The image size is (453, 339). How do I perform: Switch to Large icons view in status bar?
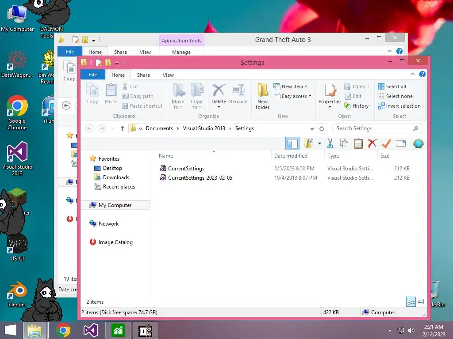[x=421, y=302]
